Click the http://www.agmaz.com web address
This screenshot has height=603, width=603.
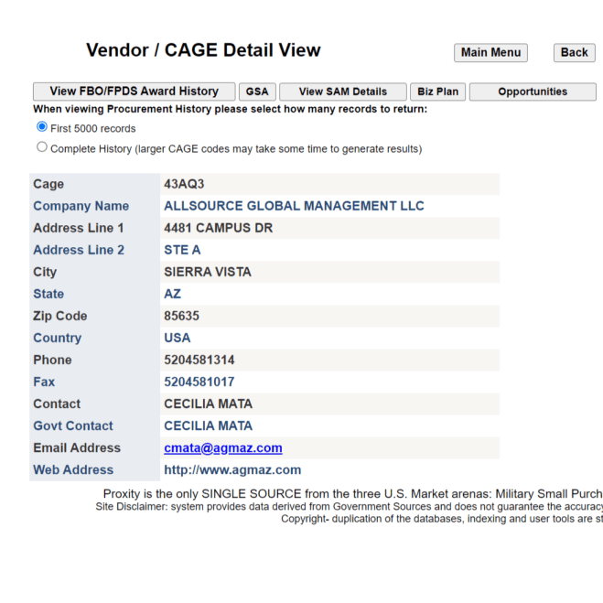pyautogui.click(x=232, y=470)
